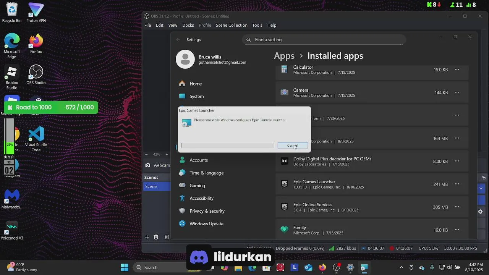The height and width of the screenshot is (275, 489).
Task: Open Proton VPN desktop icon
Action: tap(36, 13)
